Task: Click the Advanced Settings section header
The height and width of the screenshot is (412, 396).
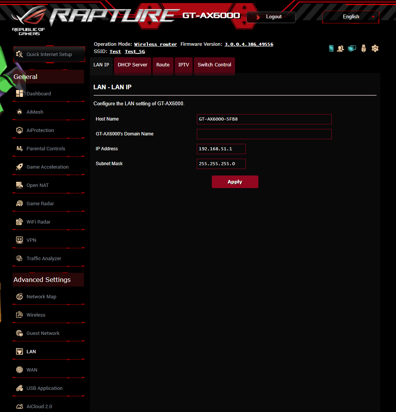Action: [49, 280]
